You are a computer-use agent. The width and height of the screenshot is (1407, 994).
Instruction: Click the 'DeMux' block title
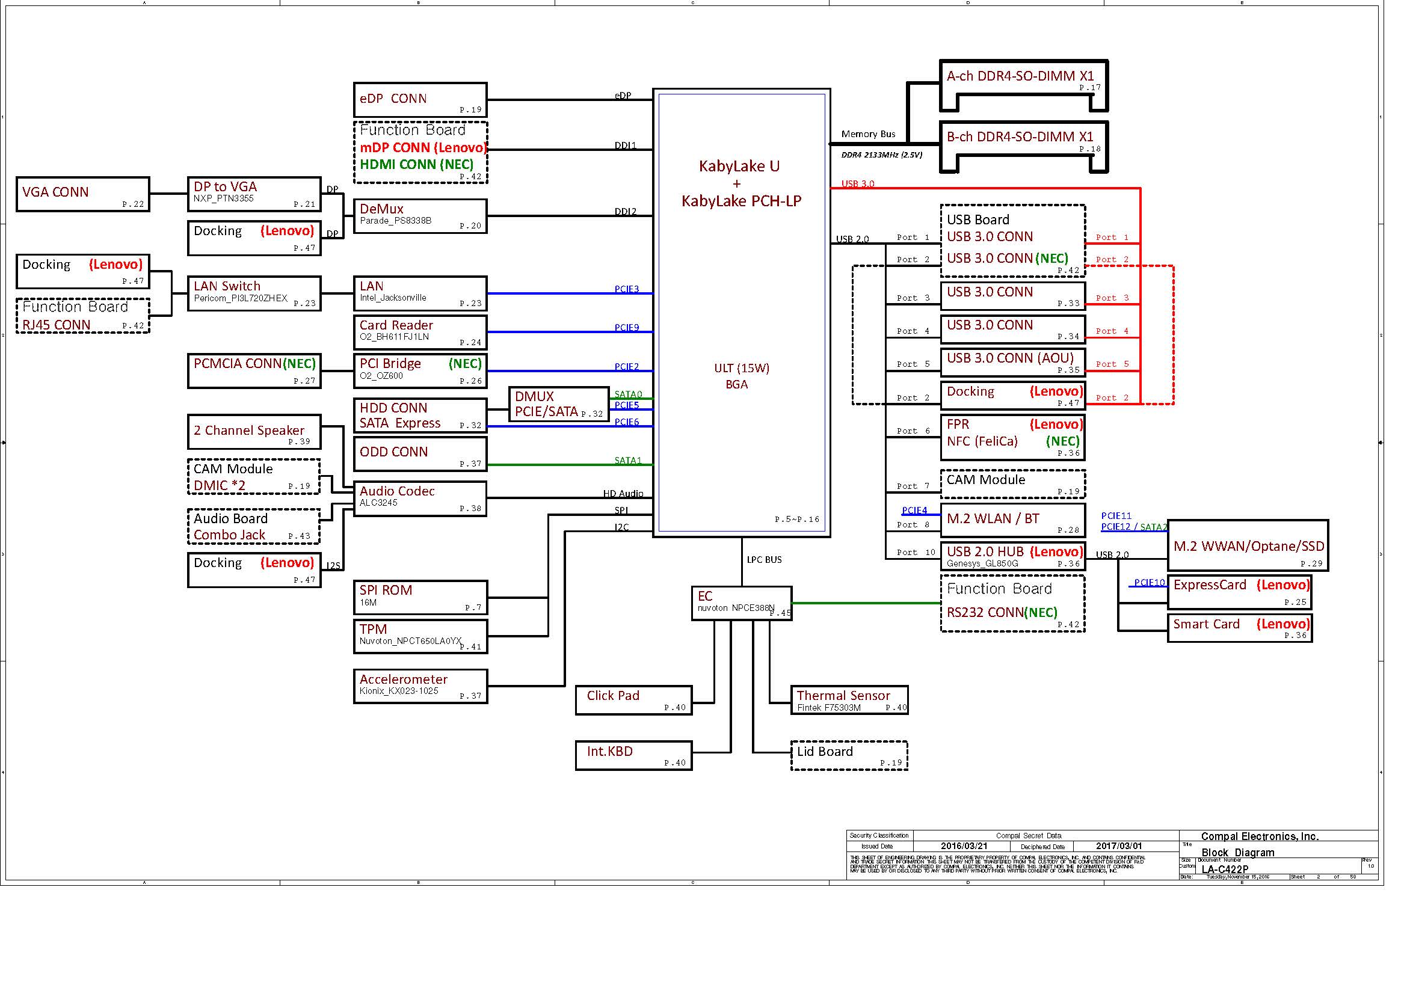[381, 209]
